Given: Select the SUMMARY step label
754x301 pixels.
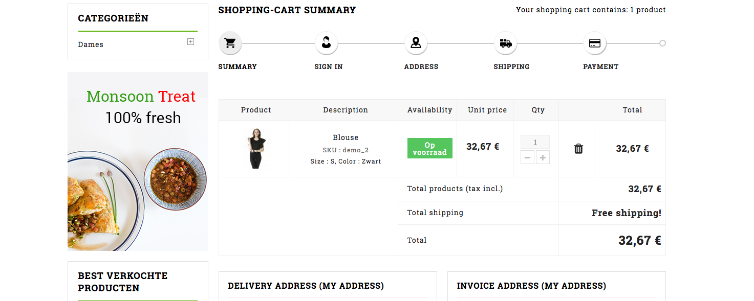Looking at the screenshot, I should [238, 66].
